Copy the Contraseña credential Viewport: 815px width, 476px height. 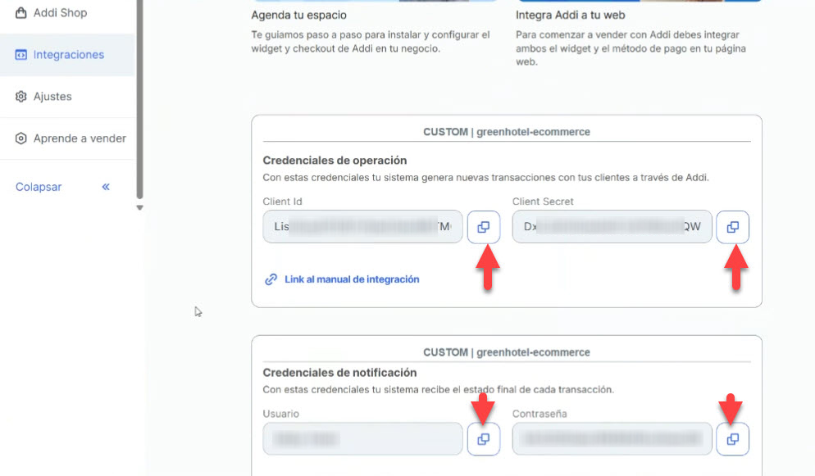tap(732, 439)
